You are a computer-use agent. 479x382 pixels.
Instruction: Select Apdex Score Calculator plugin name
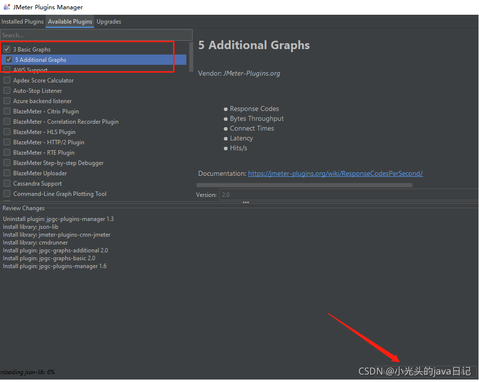click(x=43, y=81)
